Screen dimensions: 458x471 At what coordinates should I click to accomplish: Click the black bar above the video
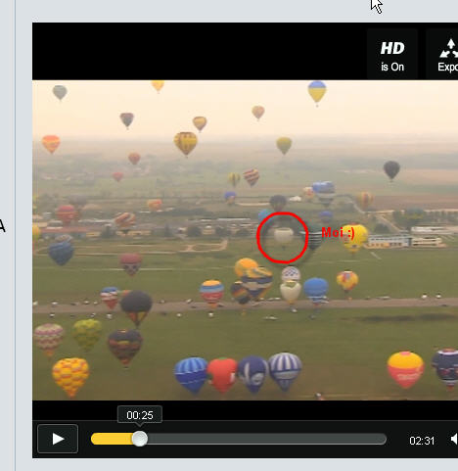tap(199, 51)
